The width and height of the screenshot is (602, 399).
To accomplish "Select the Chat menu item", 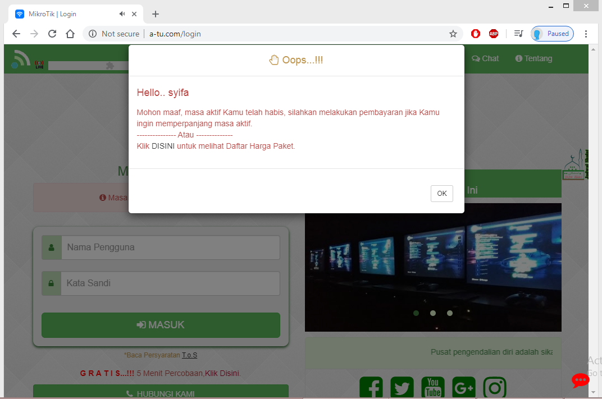I will click(x=485, y=58).
